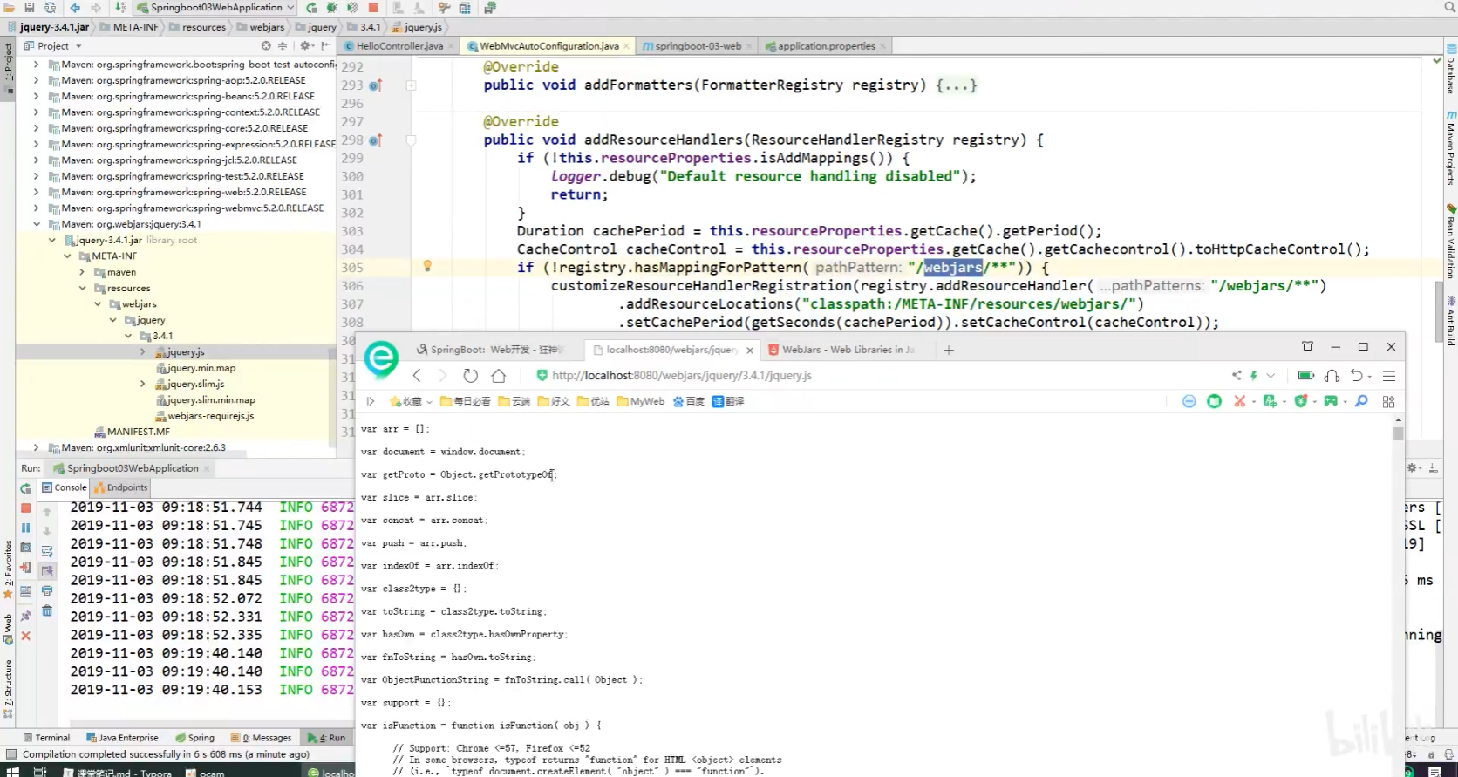
Task: Open Project Structure toolbar icon
Action: (465, 8)
